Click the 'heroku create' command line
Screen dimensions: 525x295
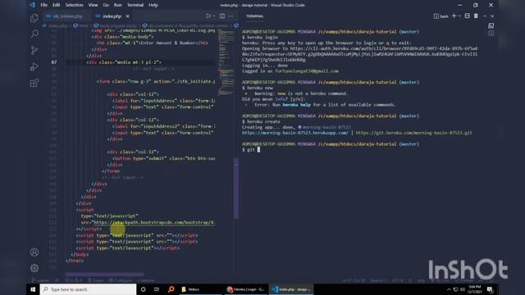click(x=261, y=122)
